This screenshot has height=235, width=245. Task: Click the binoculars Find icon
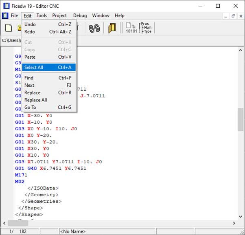click(x=94, y=28)
